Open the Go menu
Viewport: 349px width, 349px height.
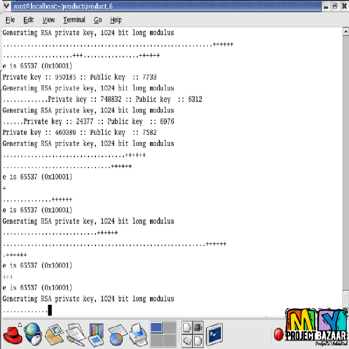98,20
